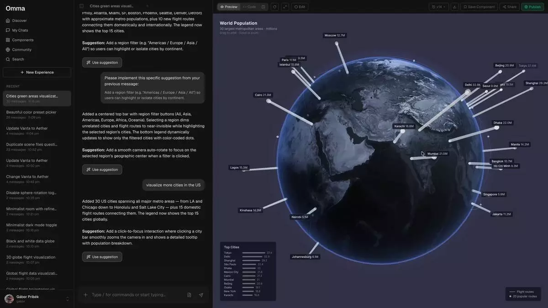Enable Edit mode in the preview toolbar
Screen dimensions: 548x308
[x=300, y=7]
